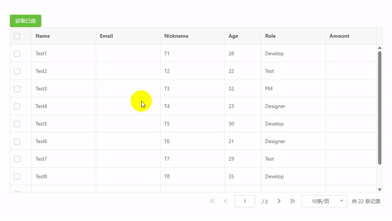This screenshot has height=221, width=392.
Task: Click the Role column header
Action: [271, 36]
